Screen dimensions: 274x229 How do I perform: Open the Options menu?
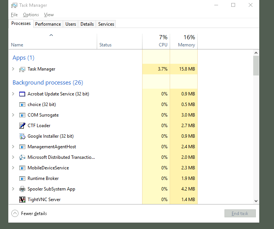coord(31,15)
